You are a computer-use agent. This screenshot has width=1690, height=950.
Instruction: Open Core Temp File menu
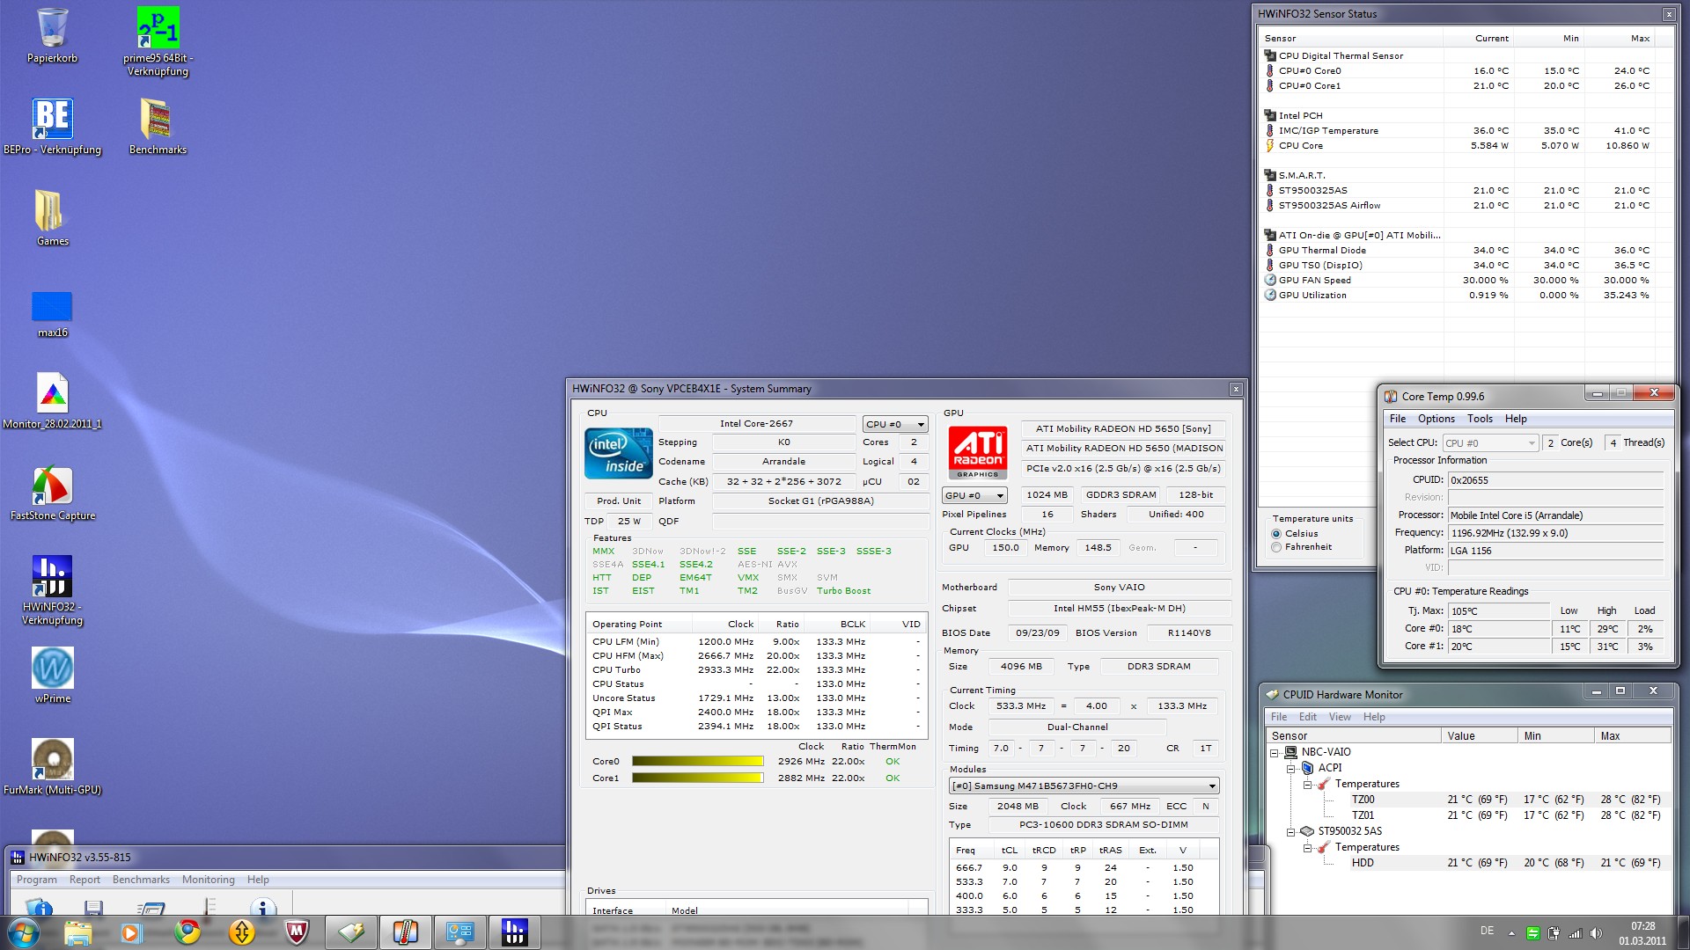1398,419
